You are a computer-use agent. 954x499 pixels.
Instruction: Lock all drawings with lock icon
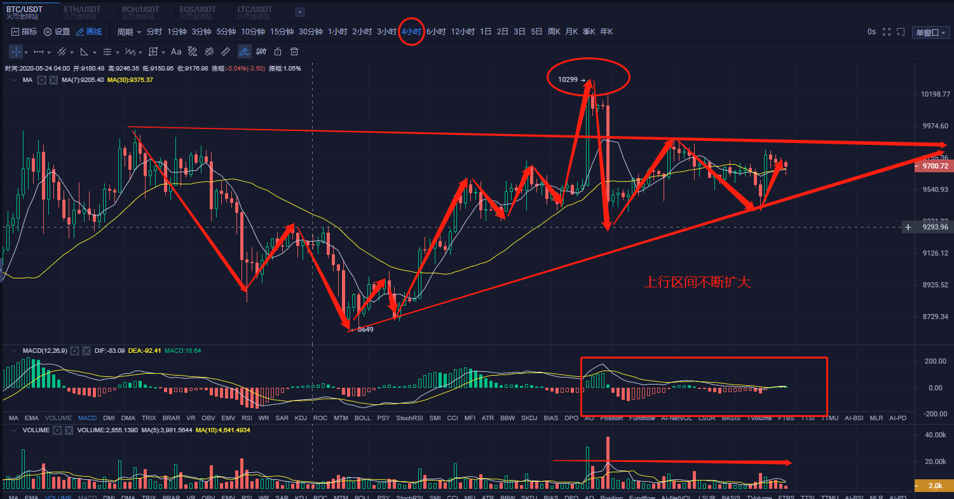[278, 51]
